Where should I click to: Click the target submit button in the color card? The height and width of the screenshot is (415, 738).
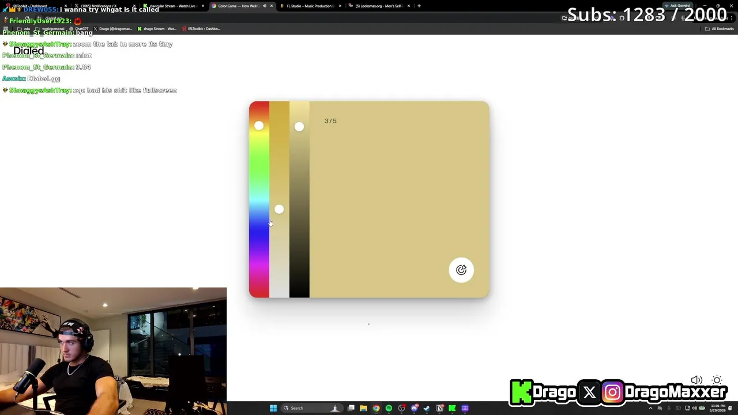(461, 270)
